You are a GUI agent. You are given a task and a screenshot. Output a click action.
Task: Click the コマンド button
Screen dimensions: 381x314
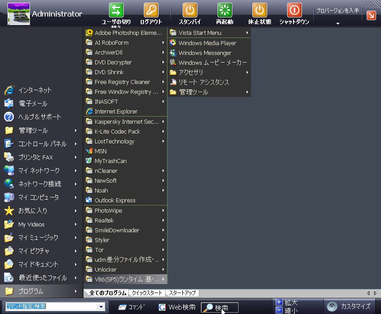(x=131, y=307)
